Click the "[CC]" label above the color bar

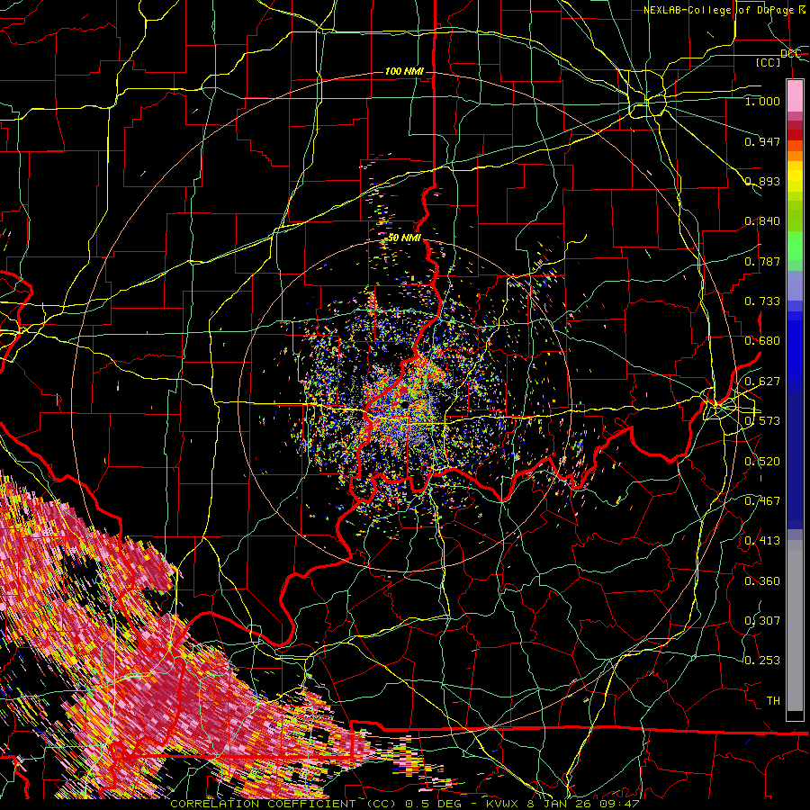[x=769, y=62]
